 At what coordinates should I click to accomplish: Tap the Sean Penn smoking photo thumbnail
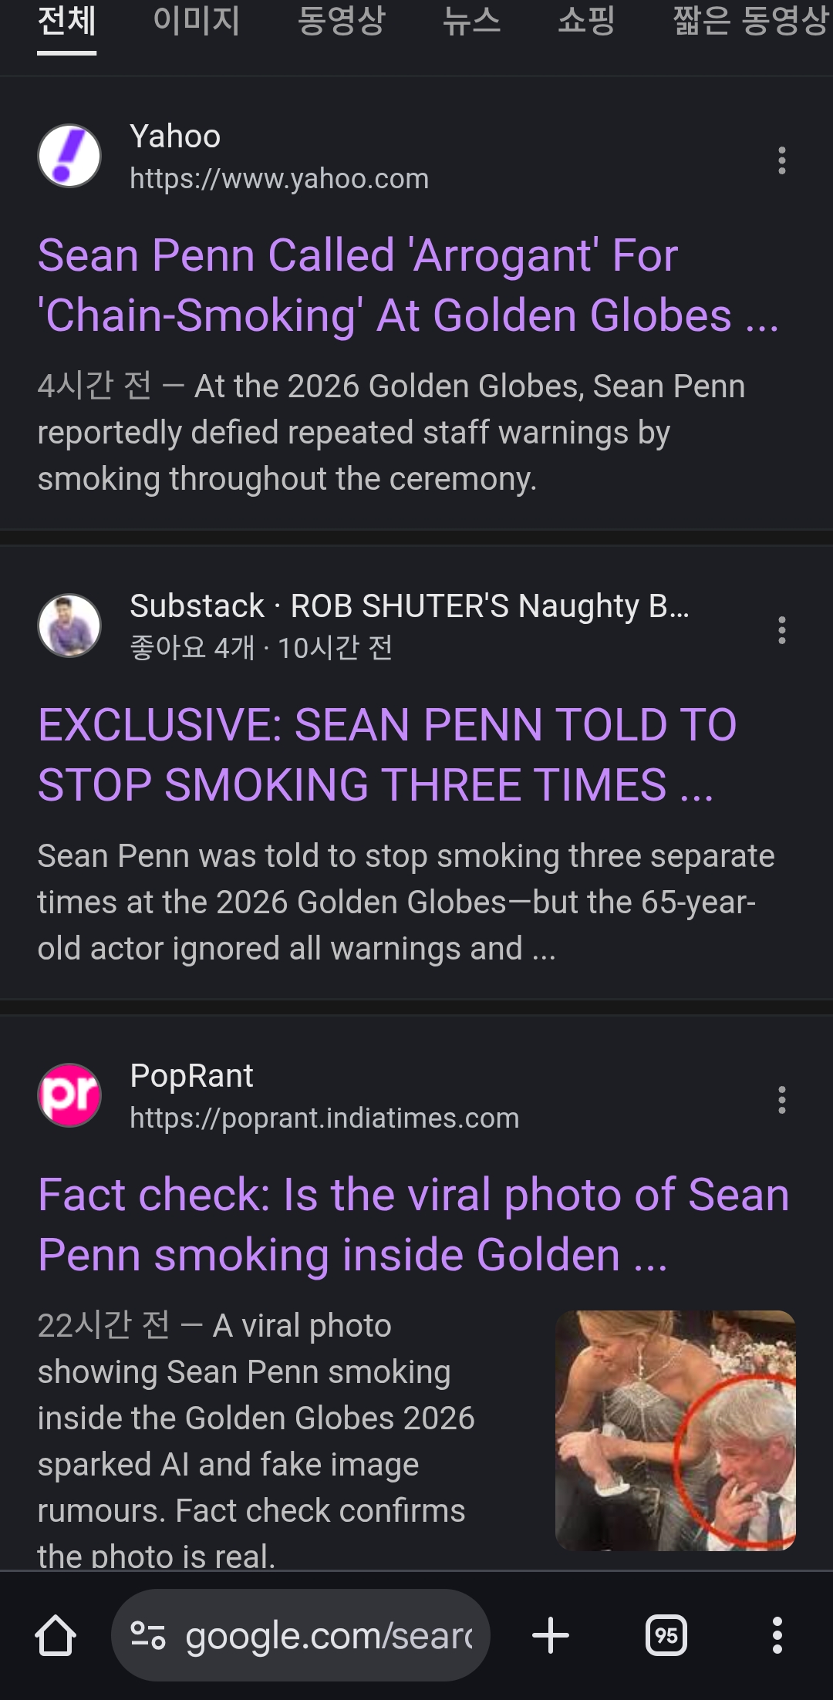(675, 1430)
